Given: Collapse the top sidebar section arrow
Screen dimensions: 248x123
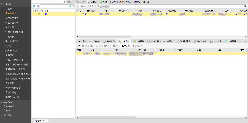Looking at the screenshot, I should (x=1, y=4).
